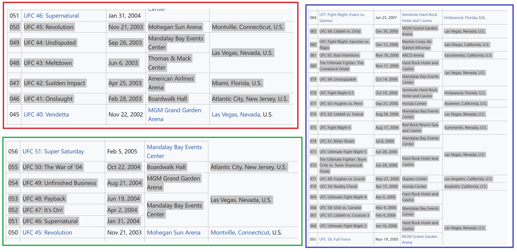The image size is (517, 252).
Task: Click UFC 51: Super Saturday event link
Action: pyautogui.click(x=53, y=151)
